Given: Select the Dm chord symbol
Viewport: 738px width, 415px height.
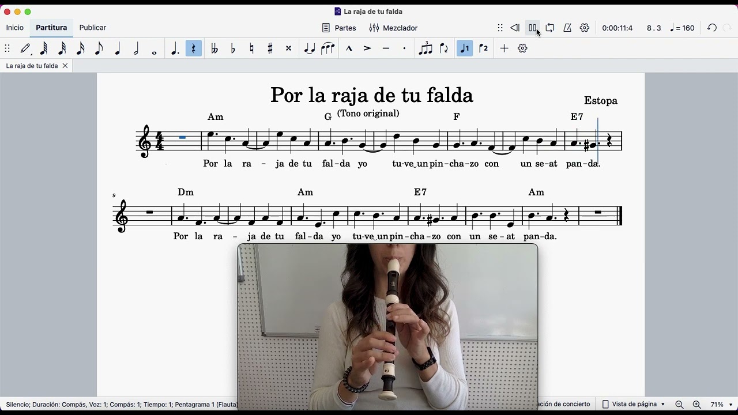Looking at the screenshot, I should (x=186, y=192).
